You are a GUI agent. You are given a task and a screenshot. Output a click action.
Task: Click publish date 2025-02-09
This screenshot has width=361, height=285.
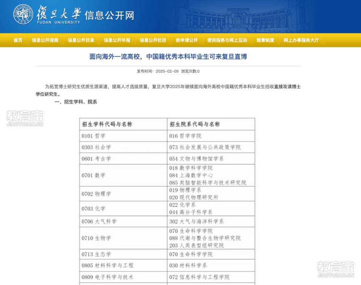pyautogui.click(x=167, y=71)
